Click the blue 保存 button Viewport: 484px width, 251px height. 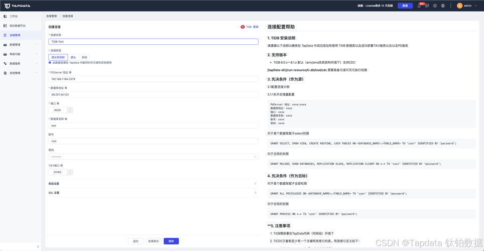(171, 241)
